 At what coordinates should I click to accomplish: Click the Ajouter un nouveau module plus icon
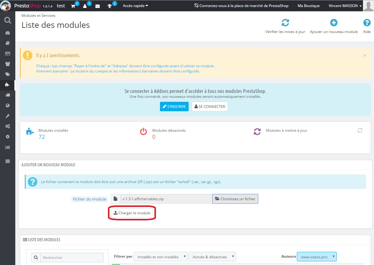pos(334,23)
